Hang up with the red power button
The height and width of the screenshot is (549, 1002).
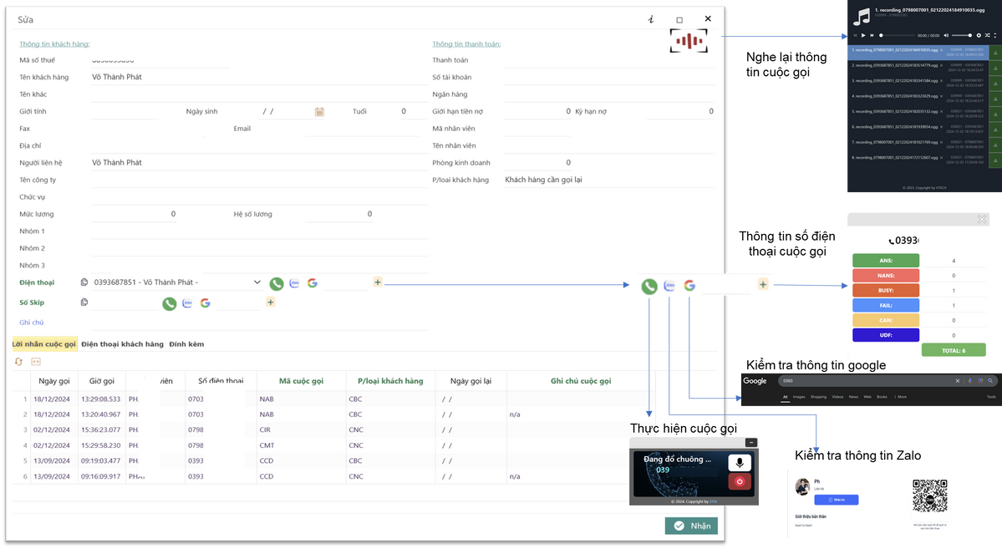click(740, 481)
